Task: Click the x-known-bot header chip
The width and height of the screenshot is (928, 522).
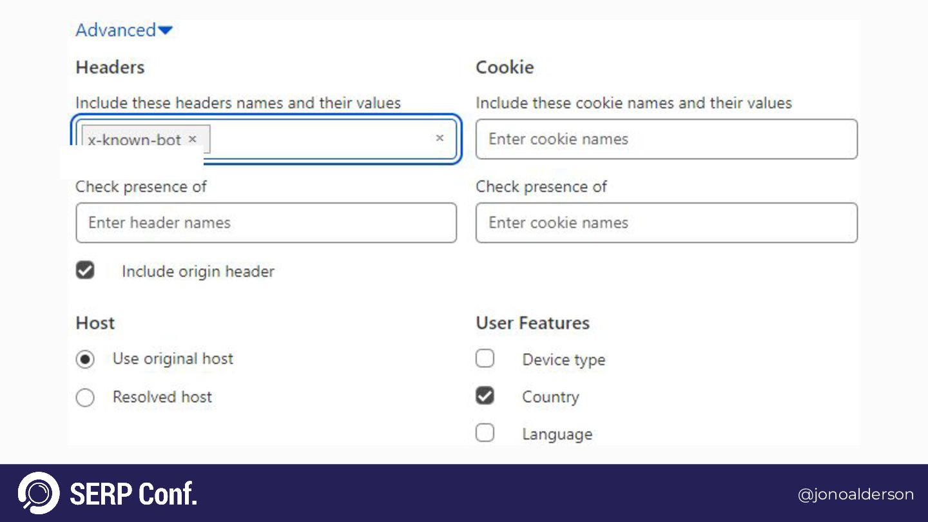Action: click(134, 139)
